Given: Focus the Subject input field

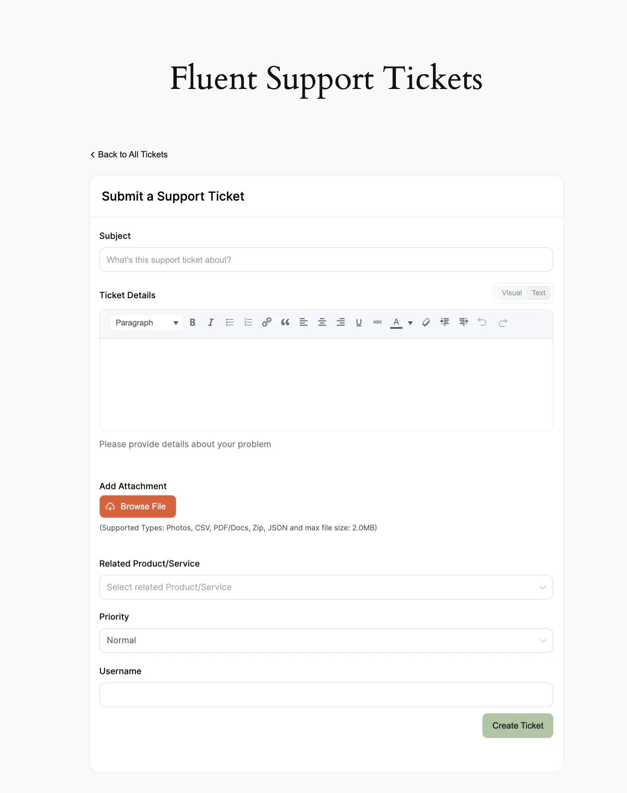Looking at the screenshot, I should [x=326, y=260].
